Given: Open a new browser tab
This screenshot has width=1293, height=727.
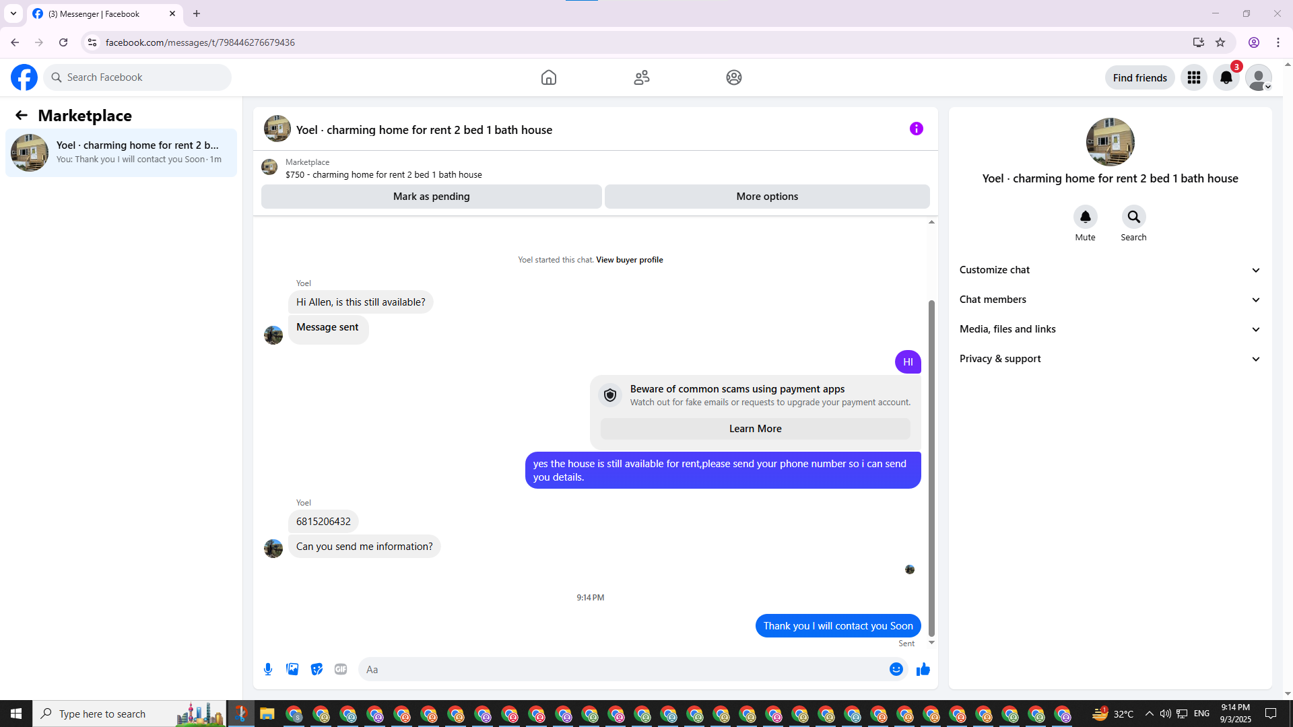Looking at the screenshot, I should pyautogui.click(x=197, y=13).
